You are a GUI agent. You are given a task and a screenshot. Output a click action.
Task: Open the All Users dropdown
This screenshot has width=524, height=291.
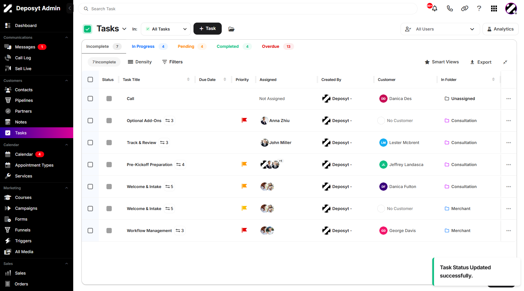[x=440, y=29]
